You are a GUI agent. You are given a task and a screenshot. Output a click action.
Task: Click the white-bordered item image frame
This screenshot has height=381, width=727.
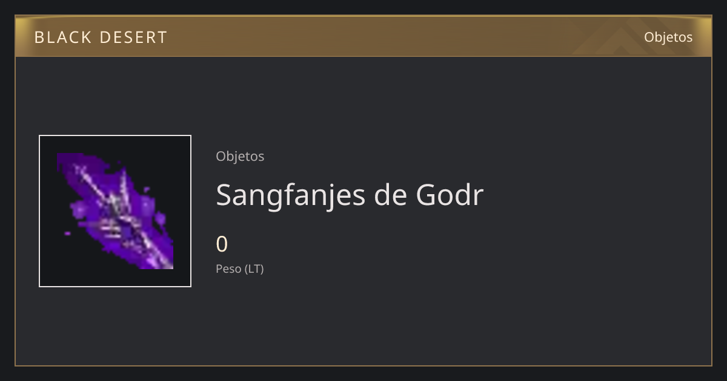(x=115, y=211)
